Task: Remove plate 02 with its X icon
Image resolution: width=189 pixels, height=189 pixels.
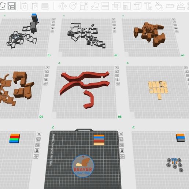Action: (x=114, y=19)
